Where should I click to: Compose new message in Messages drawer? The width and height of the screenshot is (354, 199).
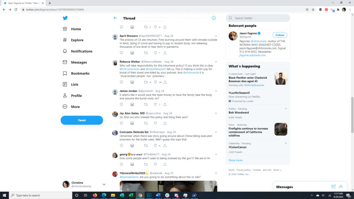coord(334,187)
